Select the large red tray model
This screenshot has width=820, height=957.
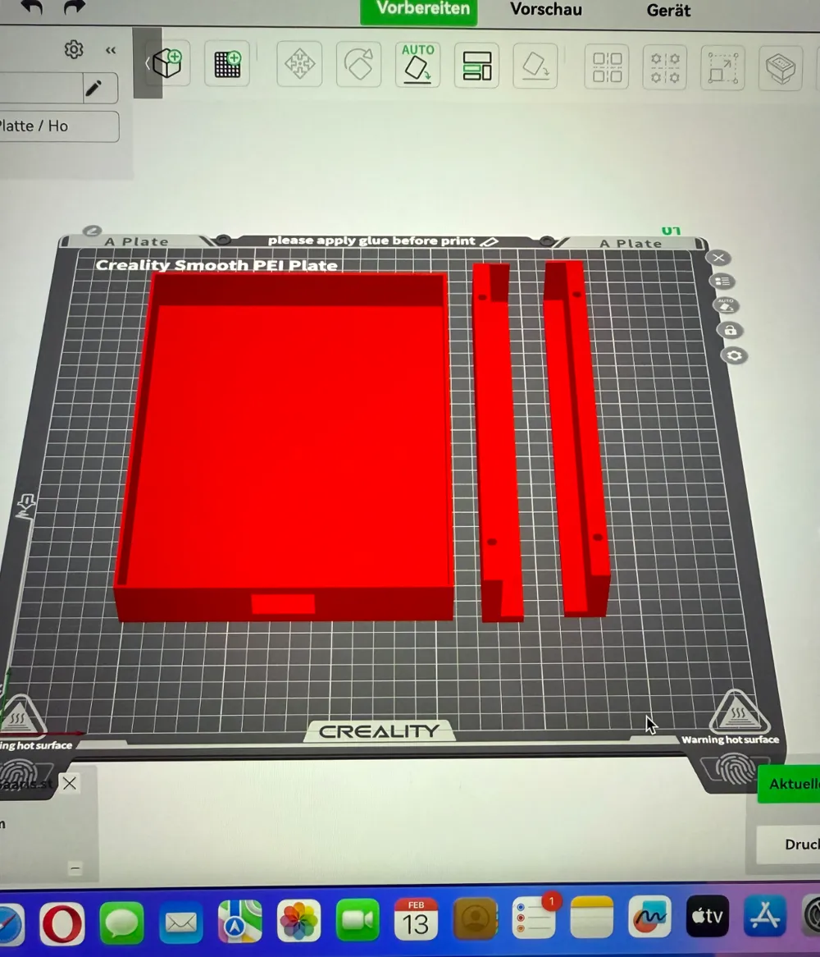(x=285, y=446)
